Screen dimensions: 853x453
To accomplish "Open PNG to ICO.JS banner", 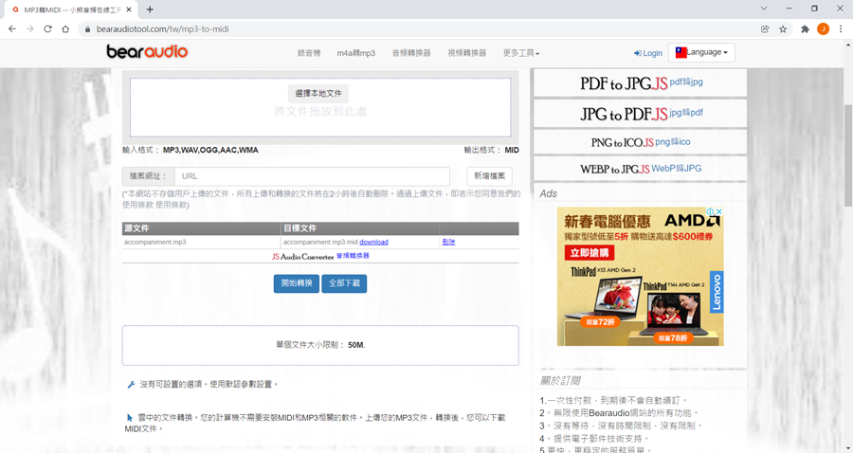I will click(x=641, y=142).
